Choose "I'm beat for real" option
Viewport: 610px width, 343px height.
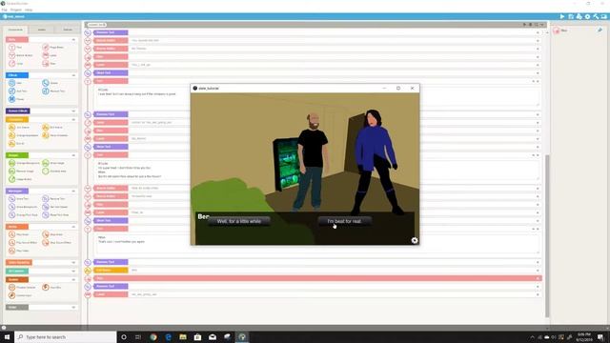[344, 221]
